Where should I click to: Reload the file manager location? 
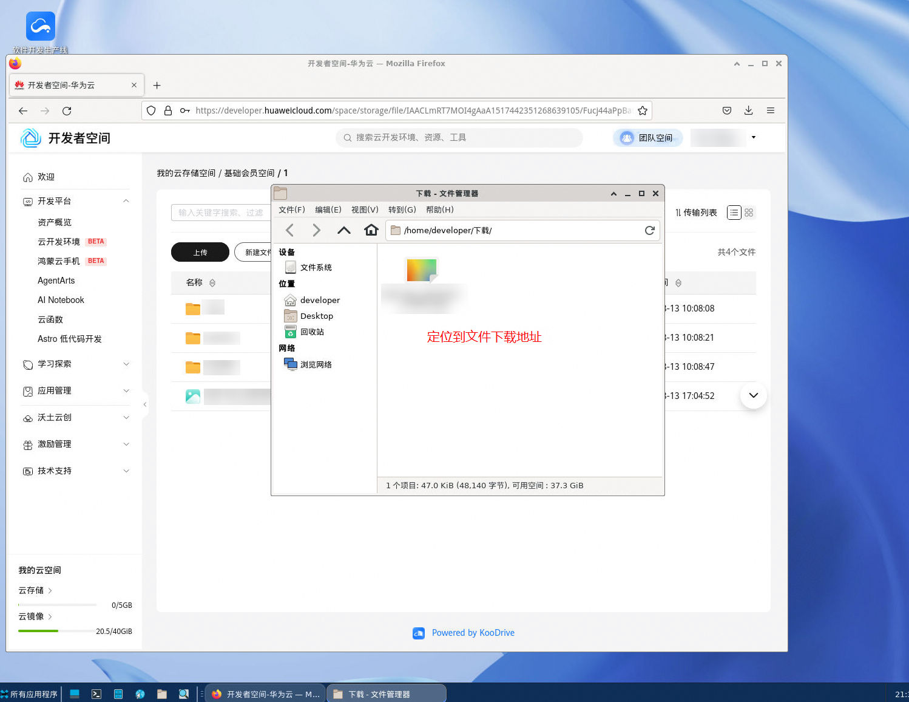click(x=649, y=230)
